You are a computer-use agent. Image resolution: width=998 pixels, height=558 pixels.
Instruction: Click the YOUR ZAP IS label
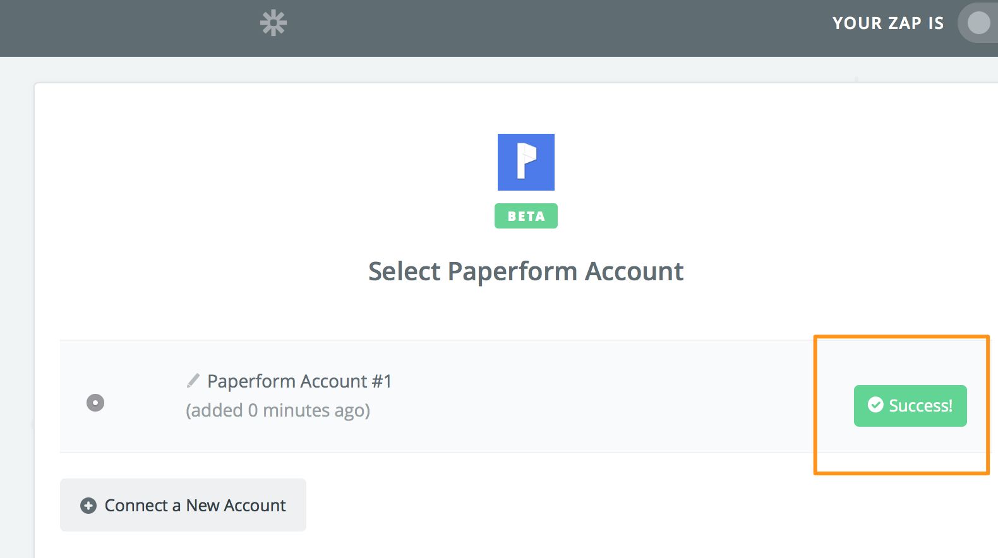tap(888, 23)
